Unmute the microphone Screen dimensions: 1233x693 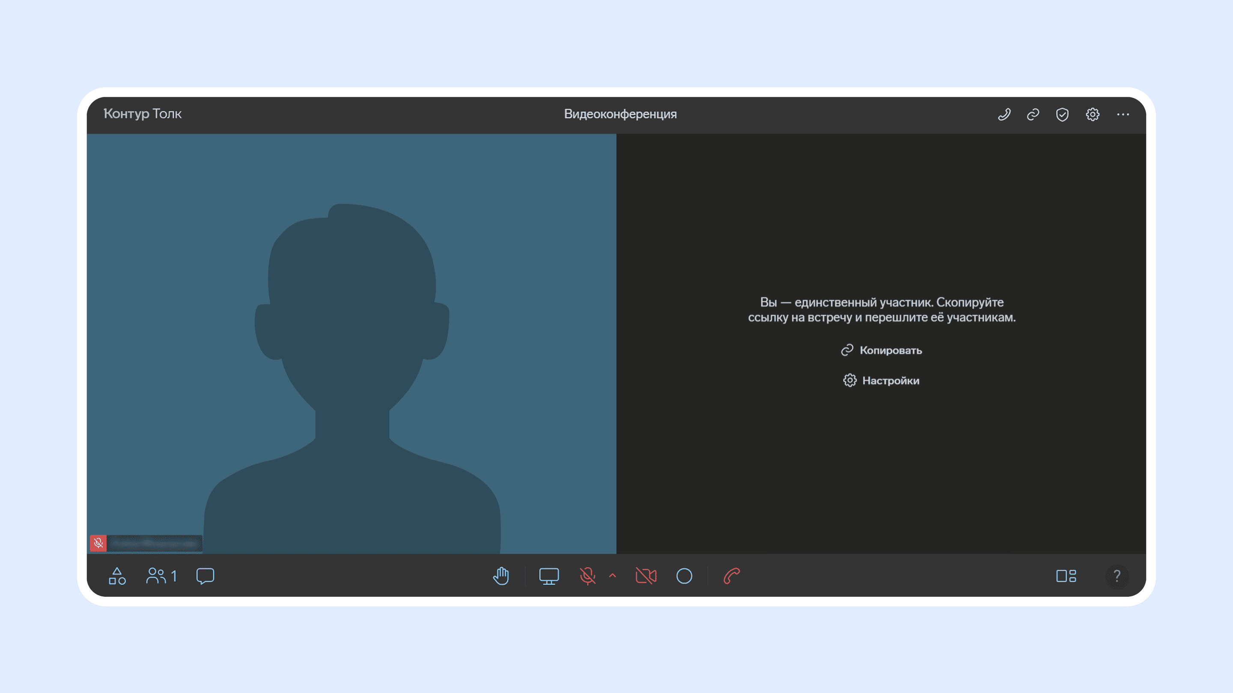[x=588, y=576]
